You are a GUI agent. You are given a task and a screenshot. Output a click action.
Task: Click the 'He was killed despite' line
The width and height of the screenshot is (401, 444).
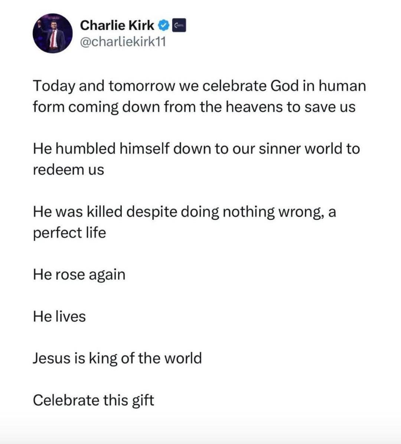coord(184,212)
